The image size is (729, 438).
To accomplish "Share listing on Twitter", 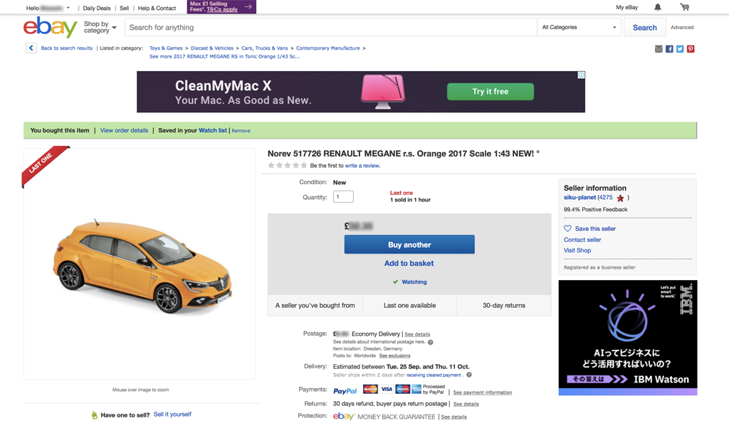I will pyautogui.click(x=680, y=49).
